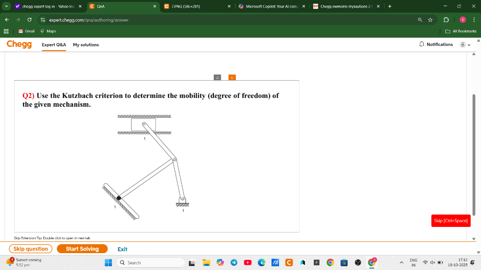The height and width of the screenshot is (270, 481).
Task: Click the Chegg logo
Action: (x=19, y=45)
